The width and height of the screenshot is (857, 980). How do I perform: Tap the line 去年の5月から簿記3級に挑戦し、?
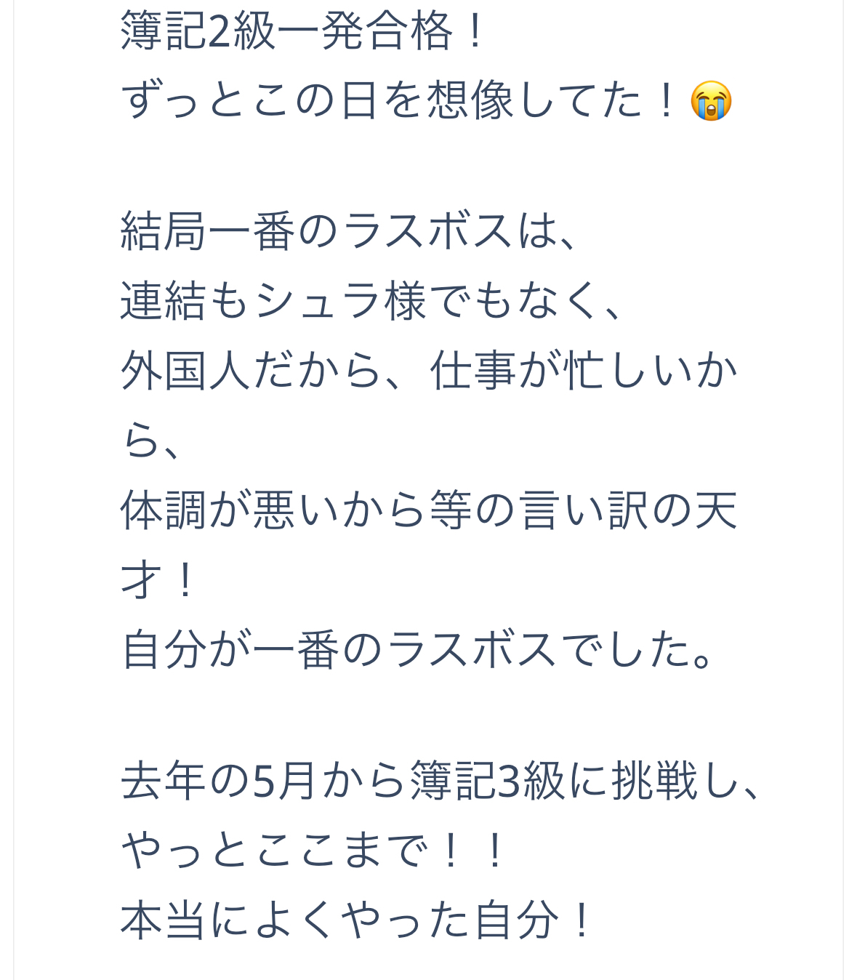pos(440,780)
